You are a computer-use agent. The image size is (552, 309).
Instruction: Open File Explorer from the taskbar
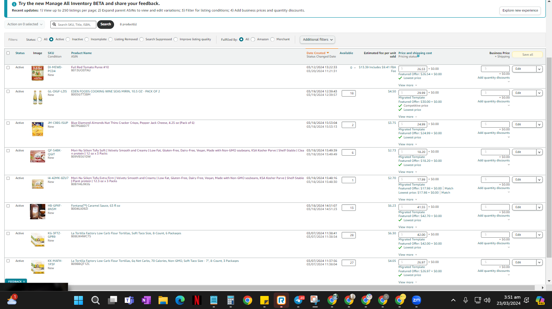click(x=163, y=300)
